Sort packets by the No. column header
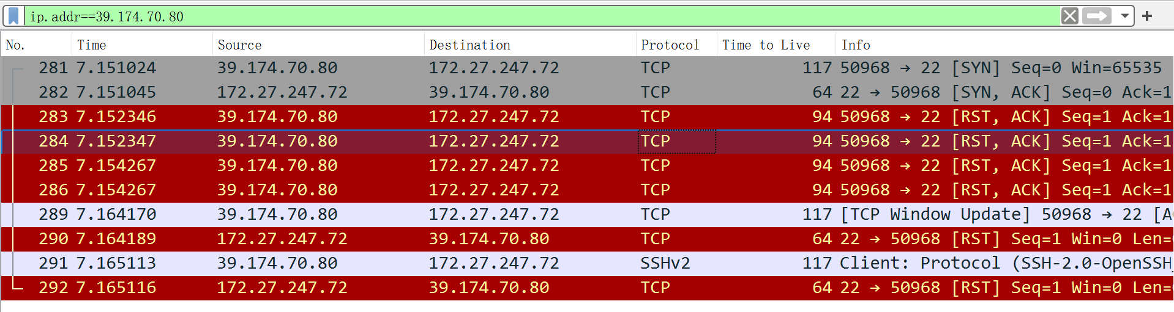The width and height of the screenshot is (1174, 312). (x=37, y=45)
